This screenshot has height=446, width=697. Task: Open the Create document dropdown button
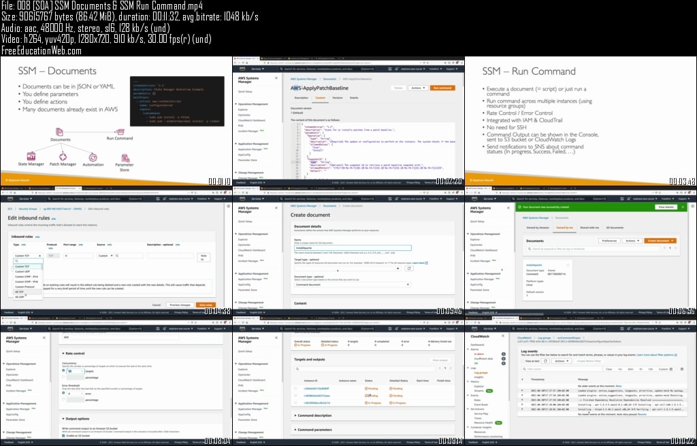pos(660,241)
